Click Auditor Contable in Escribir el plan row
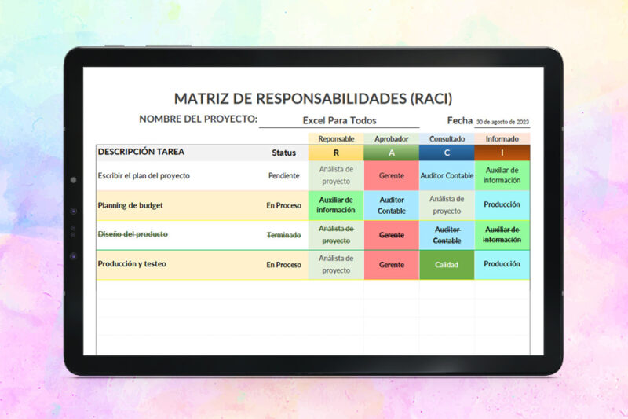The width and height of the screenshot is (628, 419). pos(447,175)
